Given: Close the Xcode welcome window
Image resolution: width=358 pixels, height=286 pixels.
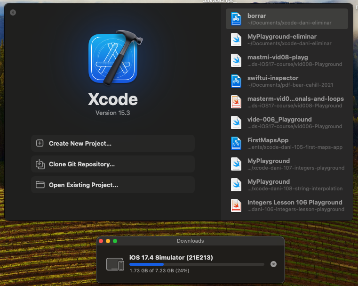Looking at the screenshot, I should [x=13, y=13].
